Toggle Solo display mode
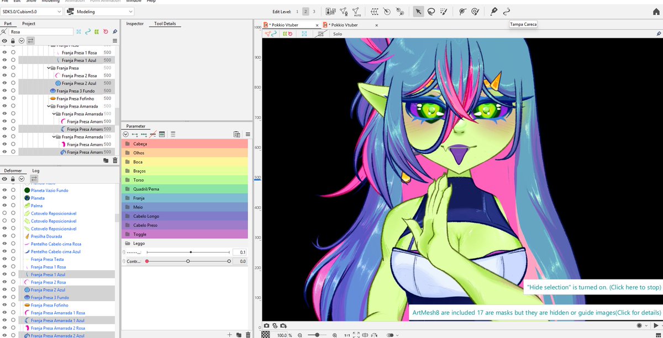Viewport: 663px width, 338px height. click(338, 34)
